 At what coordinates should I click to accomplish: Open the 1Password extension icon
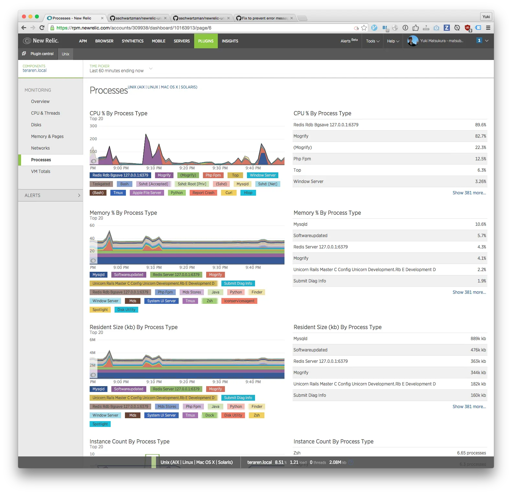pos(405,28)
